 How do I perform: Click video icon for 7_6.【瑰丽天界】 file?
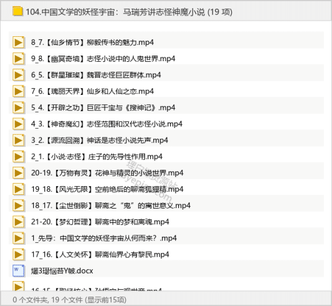[x=18, y=91]
